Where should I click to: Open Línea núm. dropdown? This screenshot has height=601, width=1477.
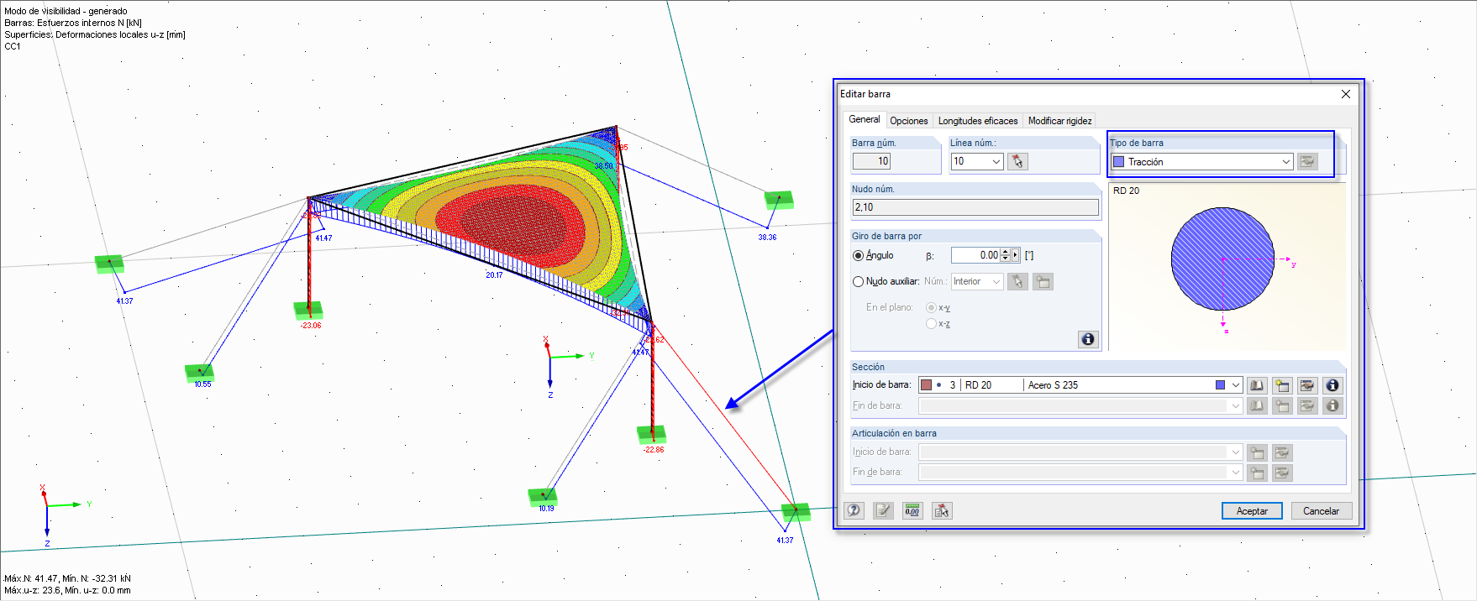point(996,161)
